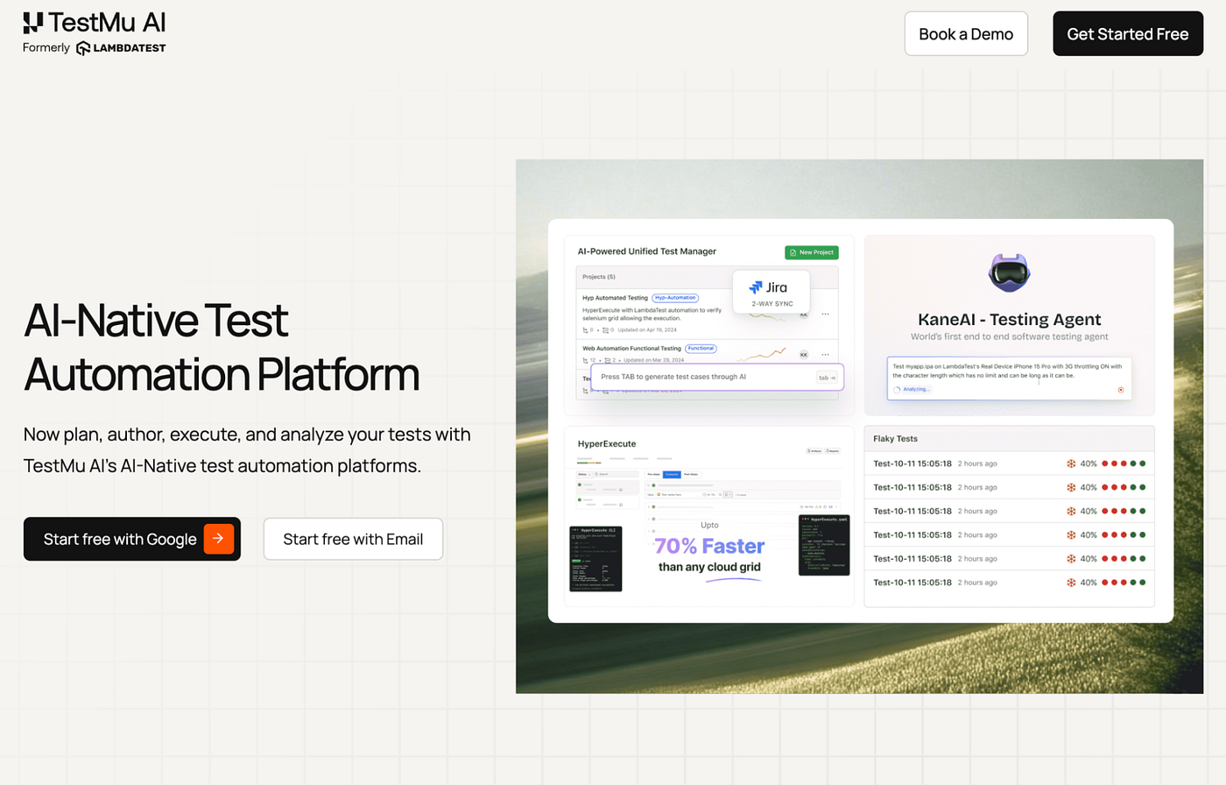Select Start free with Google
This screenshot has width=1226, height=785.
coord(132,539)
